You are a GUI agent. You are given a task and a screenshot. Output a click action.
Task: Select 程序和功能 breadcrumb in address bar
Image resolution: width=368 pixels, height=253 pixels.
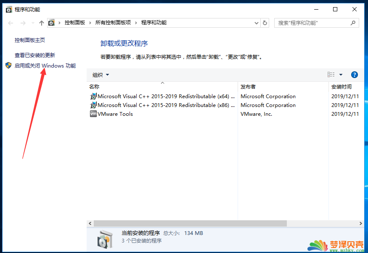(154, 23)
